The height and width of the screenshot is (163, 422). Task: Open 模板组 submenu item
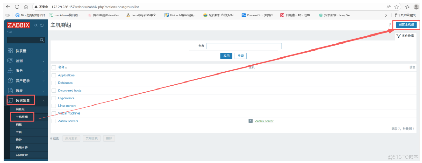(20, 109)
